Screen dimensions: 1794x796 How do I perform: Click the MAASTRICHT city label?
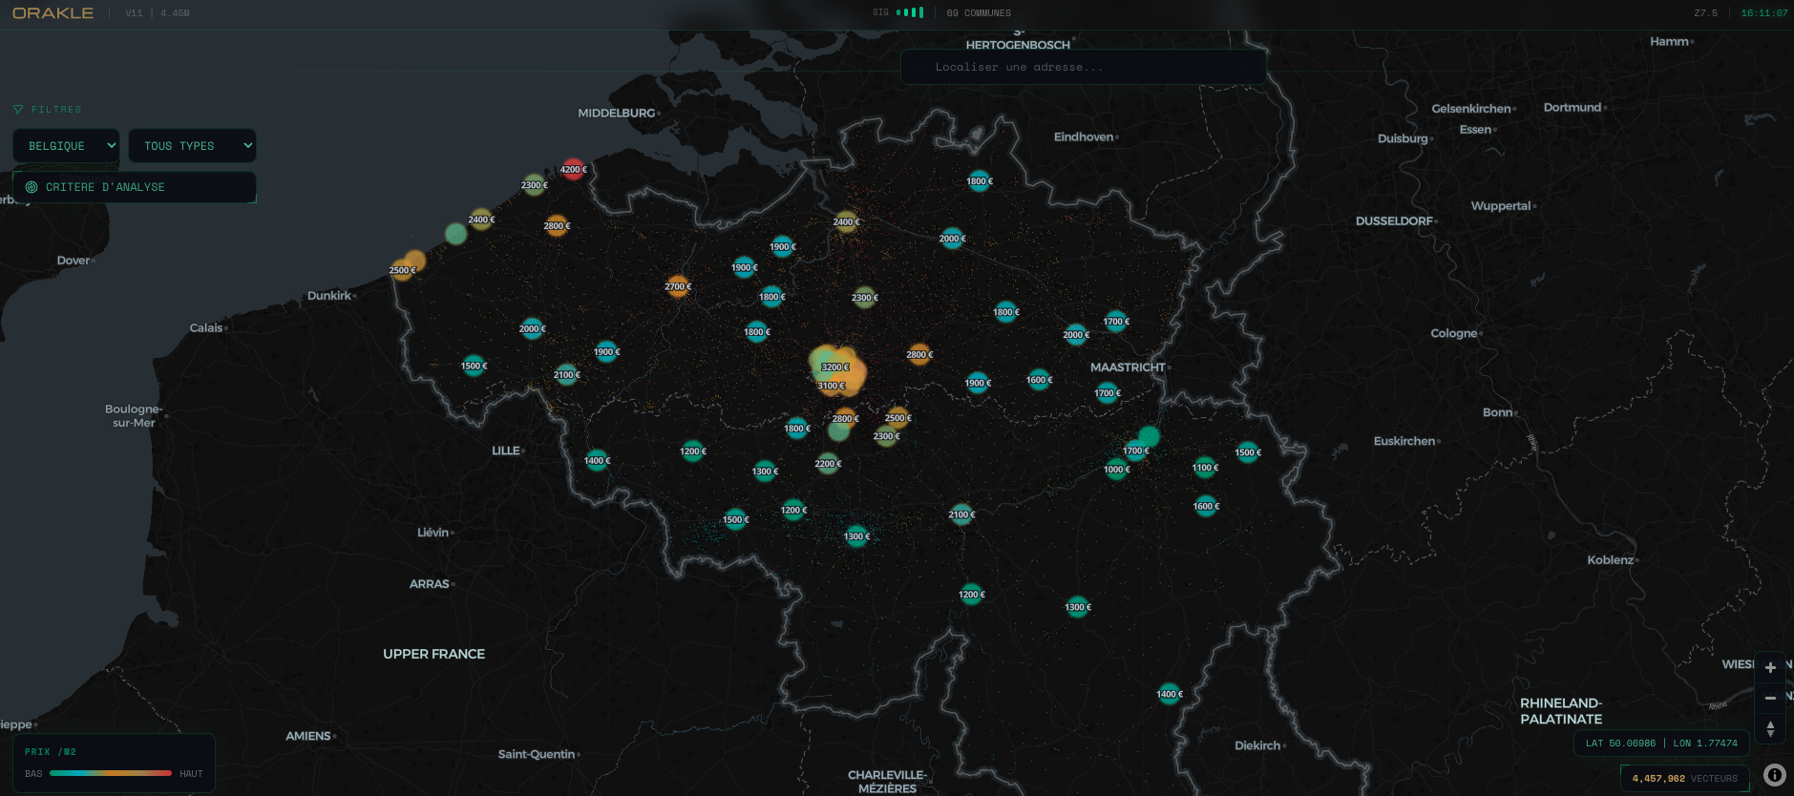[1128, 367]
